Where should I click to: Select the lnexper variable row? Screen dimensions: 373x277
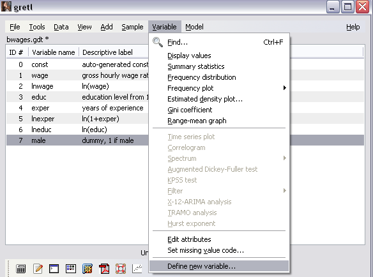(77, 119)
